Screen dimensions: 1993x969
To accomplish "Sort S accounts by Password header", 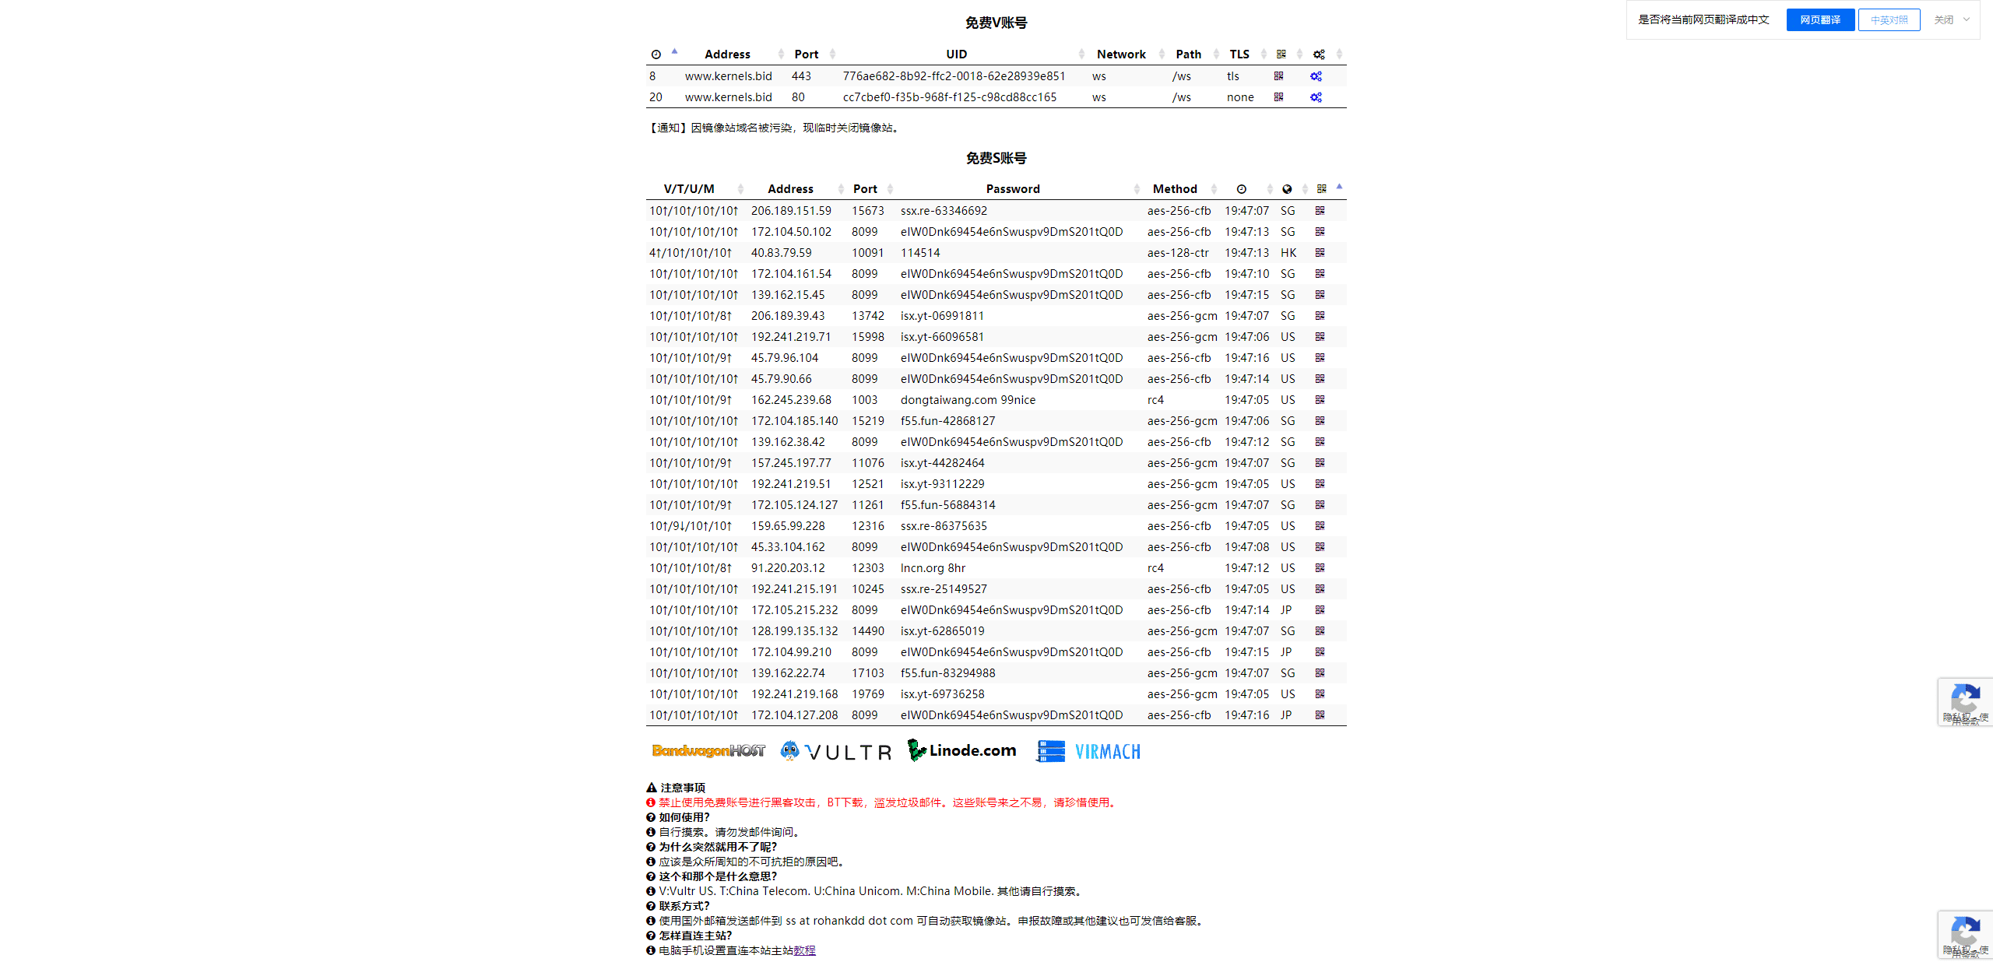I will click(1012, 189).
